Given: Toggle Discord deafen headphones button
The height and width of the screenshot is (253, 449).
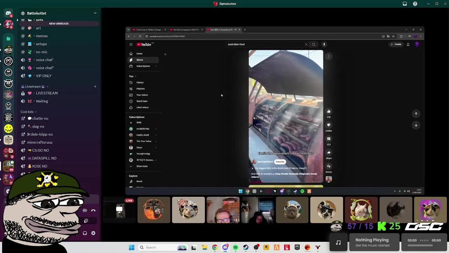Looking at the screenshot, I should [x=85, y=233].
